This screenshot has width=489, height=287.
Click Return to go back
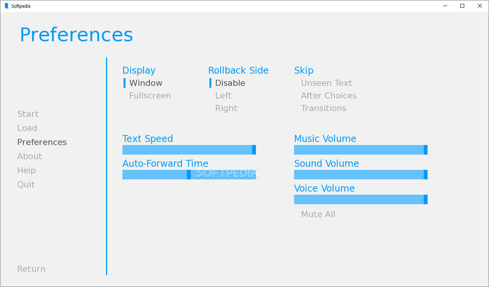31,269
